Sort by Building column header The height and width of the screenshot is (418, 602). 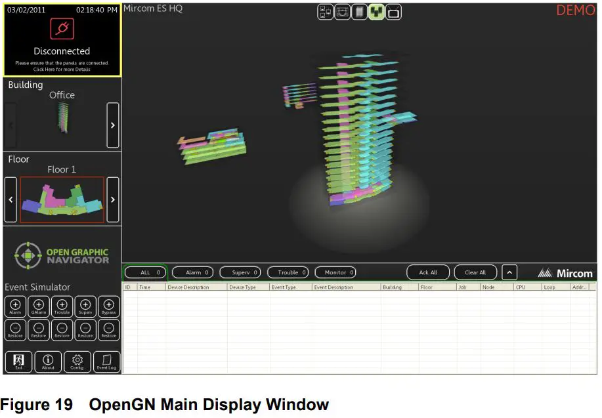point(400,287)
